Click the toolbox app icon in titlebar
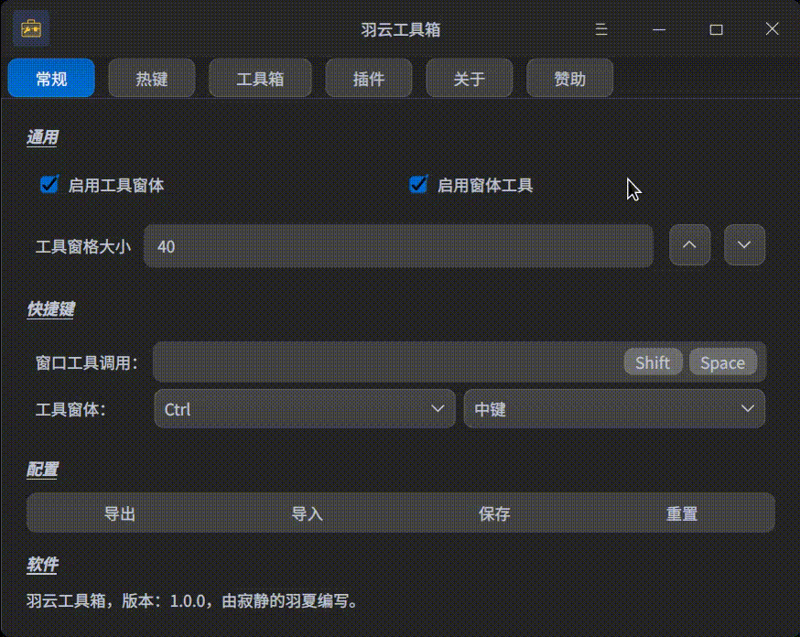The width and height of the screenshot is (800, 637). coord(30,28)
